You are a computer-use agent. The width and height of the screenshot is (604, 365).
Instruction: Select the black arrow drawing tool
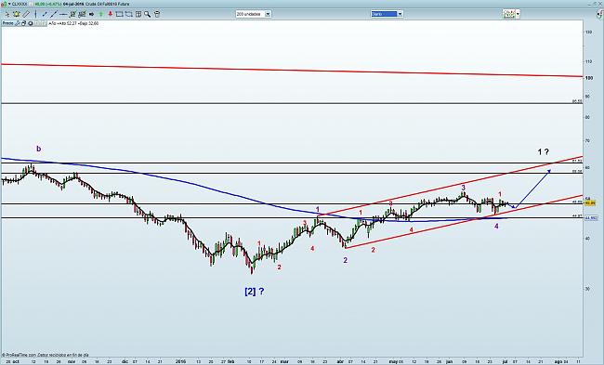coord(92,14)
